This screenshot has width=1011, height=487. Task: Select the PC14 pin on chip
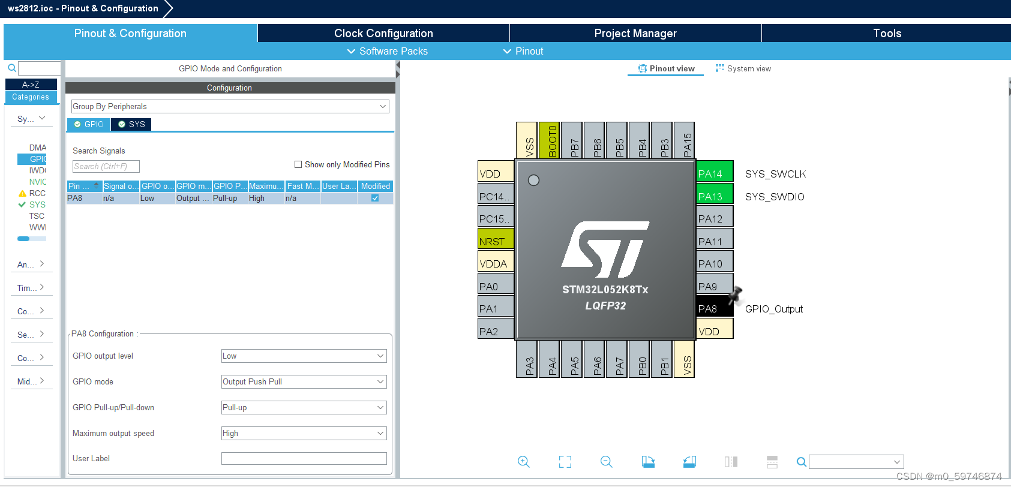[x=496, y=194]
